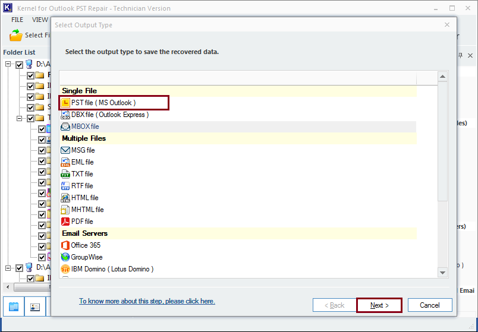Select 'IBM Domino ( Lotus Domino )' text
This screenshot has width=478, height=332.
click(112, 269)
